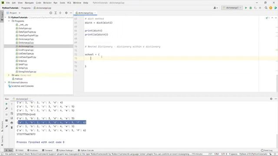Open DataTypes.py in project tree
This screenshot has height=156, width=278.
25,28
